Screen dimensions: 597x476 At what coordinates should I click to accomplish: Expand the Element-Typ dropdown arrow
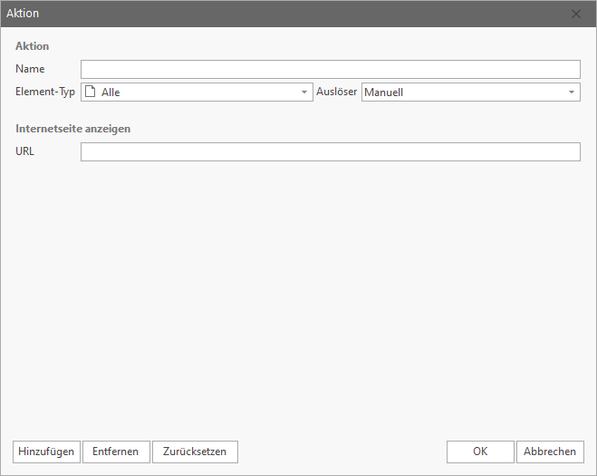304,92
